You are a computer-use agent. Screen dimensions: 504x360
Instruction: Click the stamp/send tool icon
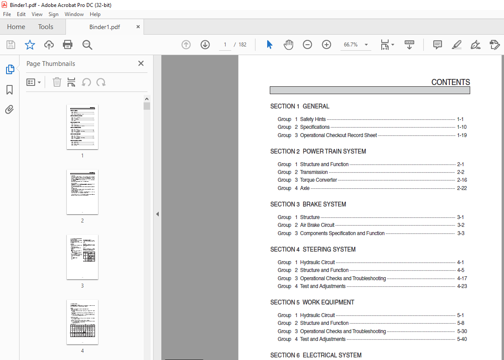pyautogui.click(x=494, y=45)
